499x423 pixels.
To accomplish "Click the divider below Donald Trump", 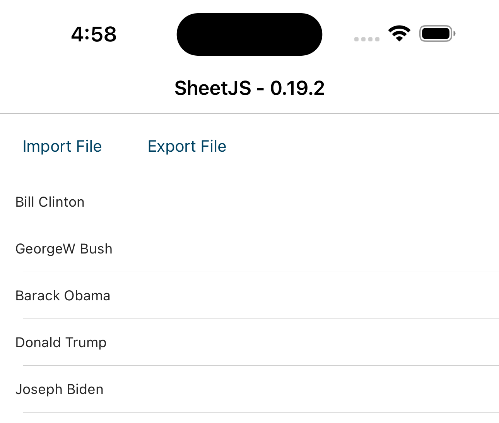I will pos(261,366).
